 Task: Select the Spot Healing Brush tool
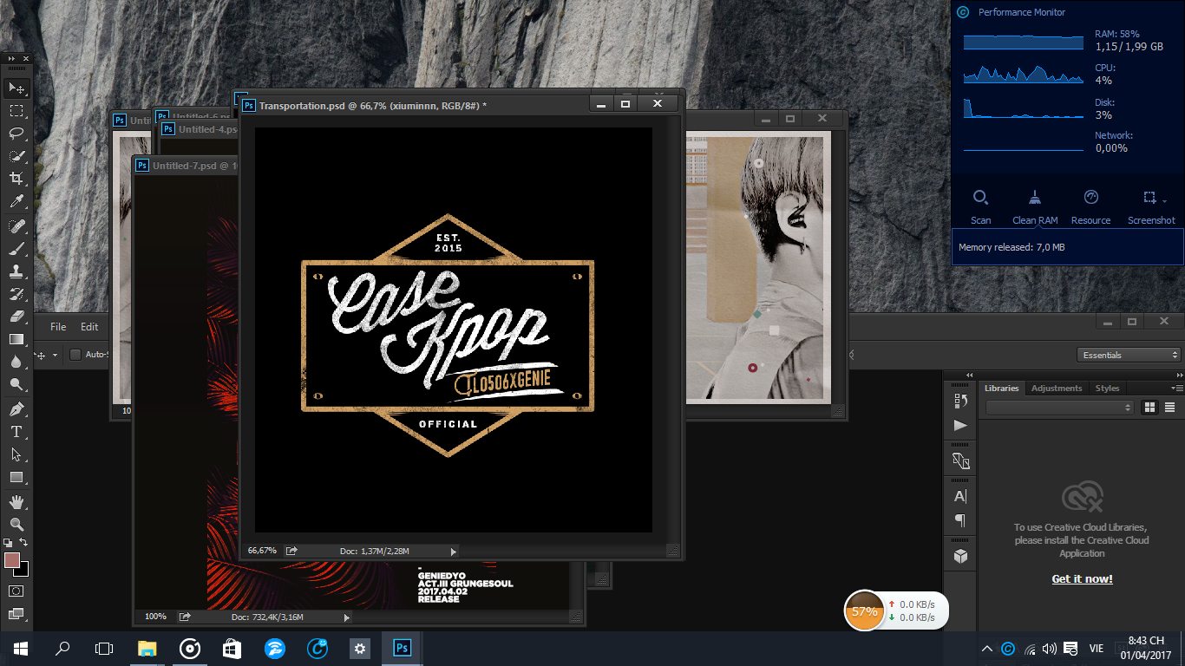[16, 225]
